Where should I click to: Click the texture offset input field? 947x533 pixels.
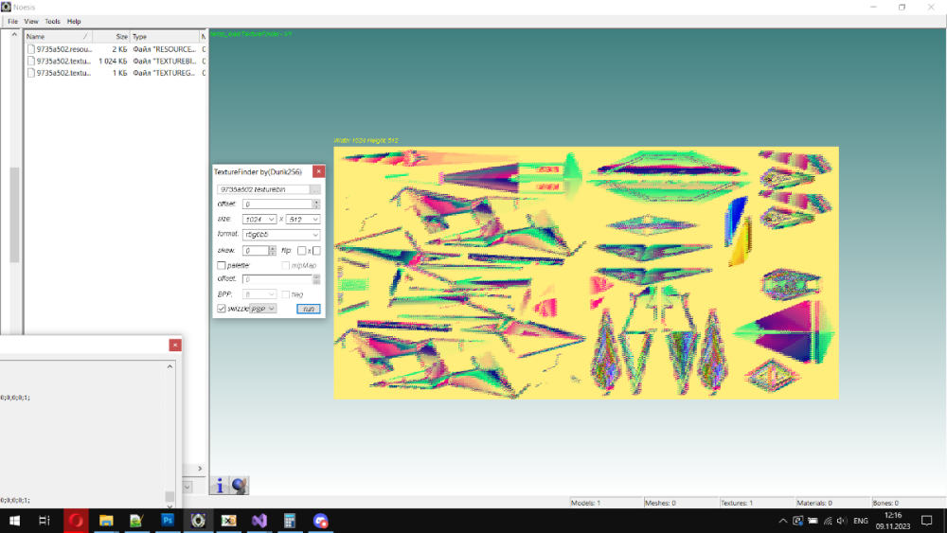pos(277,204)
